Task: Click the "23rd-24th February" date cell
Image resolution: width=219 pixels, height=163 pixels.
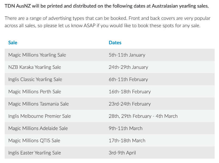Action: pyautogui.click(x=130, y=104)
